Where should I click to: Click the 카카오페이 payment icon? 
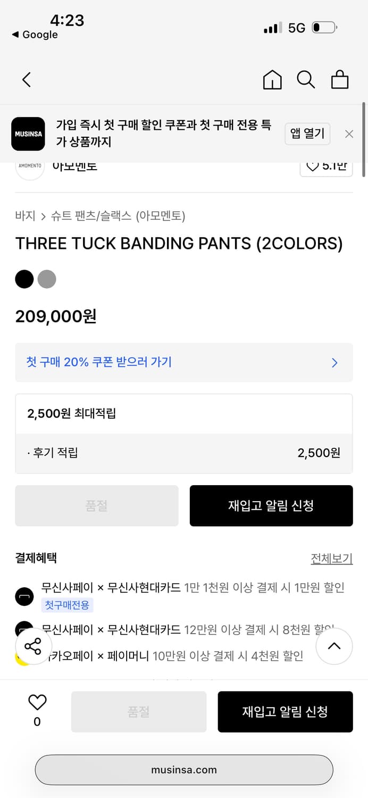point(24,656)
